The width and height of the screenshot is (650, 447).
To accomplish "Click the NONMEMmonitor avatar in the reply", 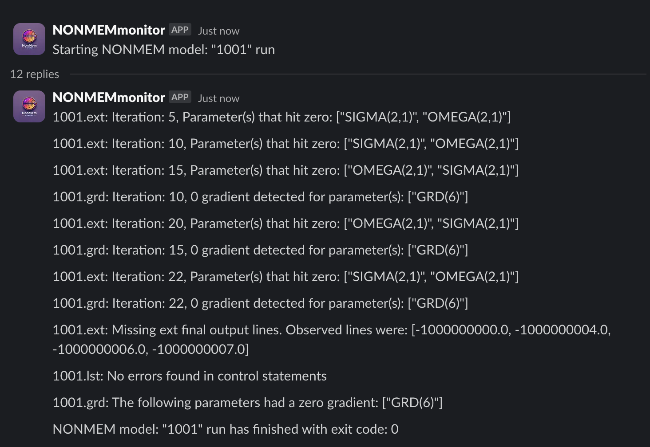I will (29, 106).
